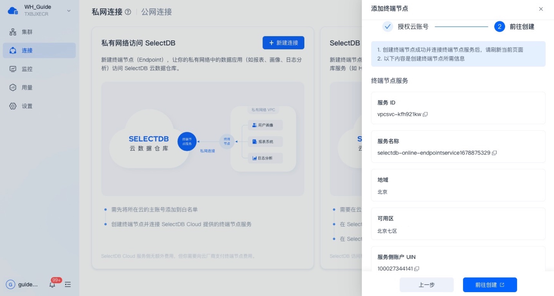Viewport: 554px width, 296px height.
Task: Click the monitor icon beside 监控
Action: 13,69
